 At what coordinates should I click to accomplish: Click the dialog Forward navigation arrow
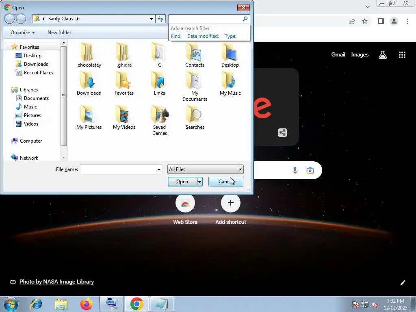[x=21, y=19]
